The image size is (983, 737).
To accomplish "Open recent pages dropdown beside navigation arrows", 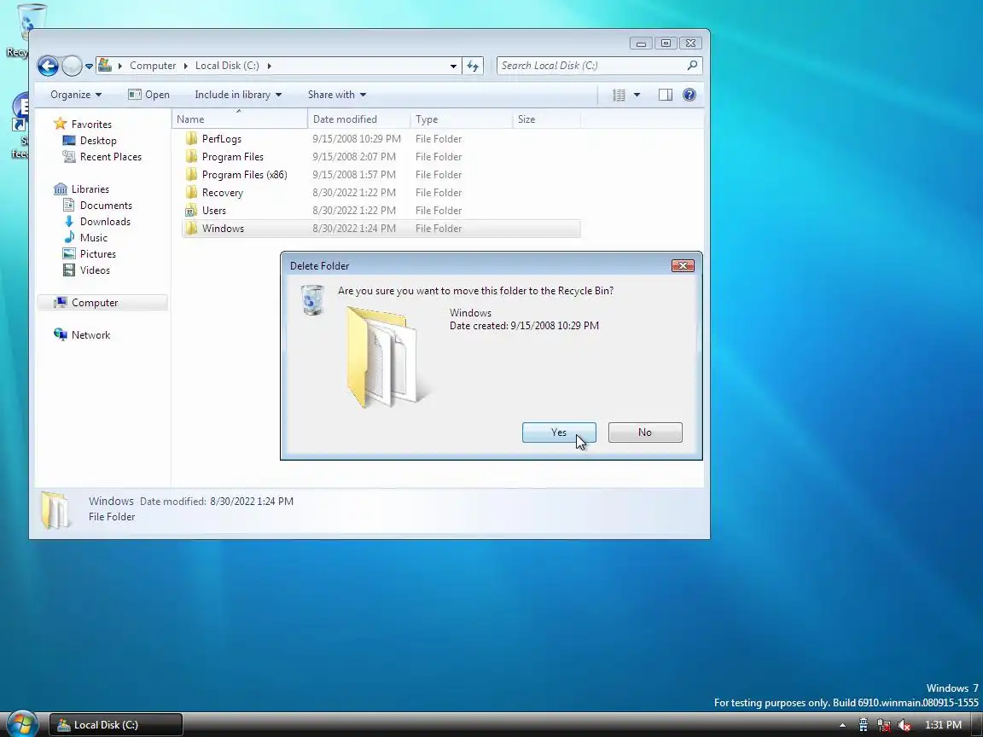I will click(89, 66).
